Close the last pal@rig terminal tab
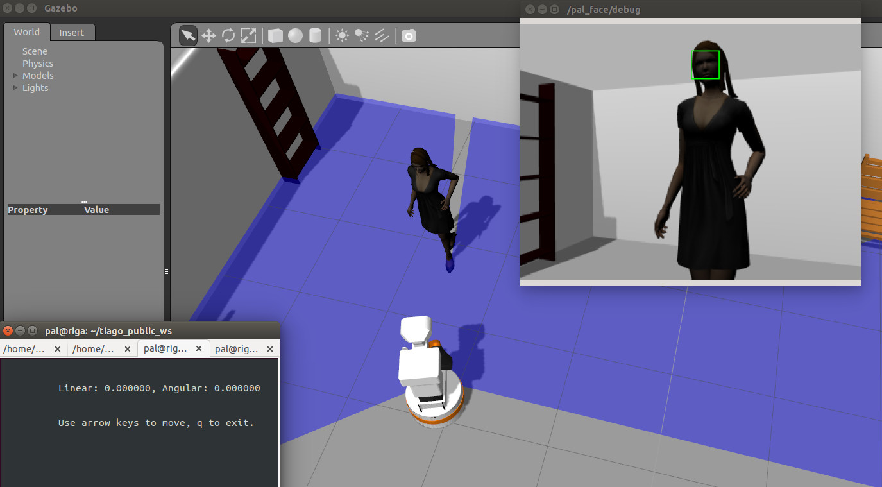This screenshot has width=882, height=487. tap(270, 349)
